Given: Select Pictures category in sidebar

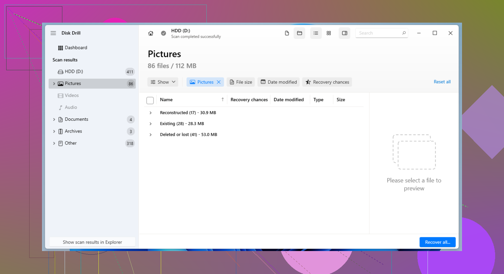Looking at the screenshot, I should coord(92,84).
